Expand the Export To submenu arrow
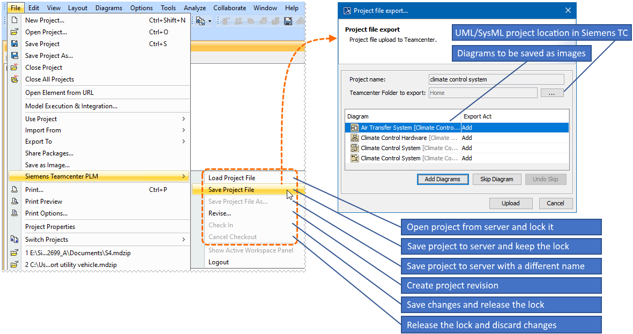The height and width of the screenshot is (334, 633). pyautogui.click(x=184, y=142)
